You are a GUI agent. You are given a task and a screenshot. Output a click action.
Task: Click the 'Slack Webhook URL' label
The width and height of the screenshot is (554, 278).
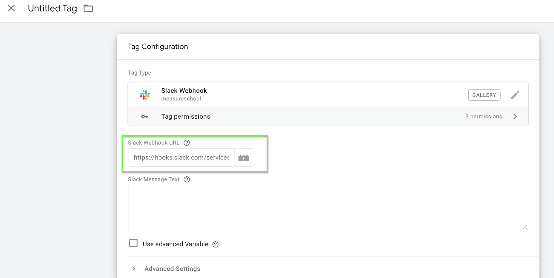click(x=154, y=142)
